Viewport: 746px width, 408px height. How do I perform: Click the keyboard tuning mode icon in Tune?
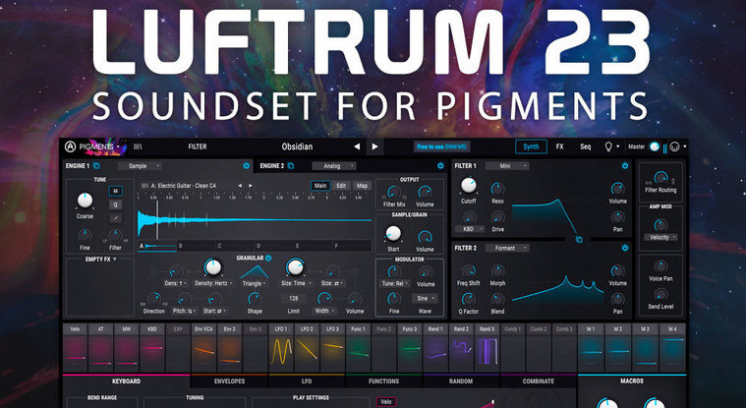115,191
